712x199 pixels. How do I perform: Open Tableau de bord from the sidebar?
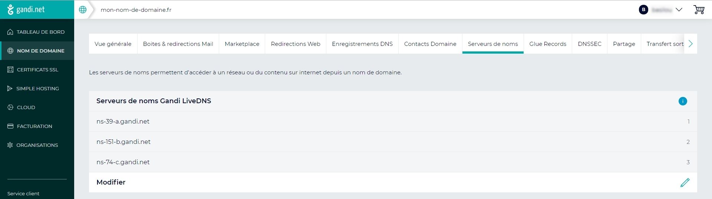coord(37,32)
